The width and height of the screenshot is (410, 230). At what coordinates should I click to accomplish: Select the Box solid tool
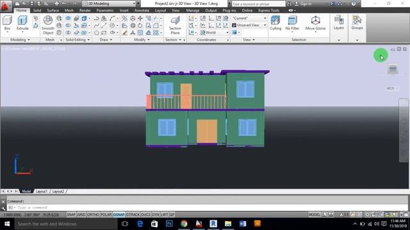(x=7, y=23)
